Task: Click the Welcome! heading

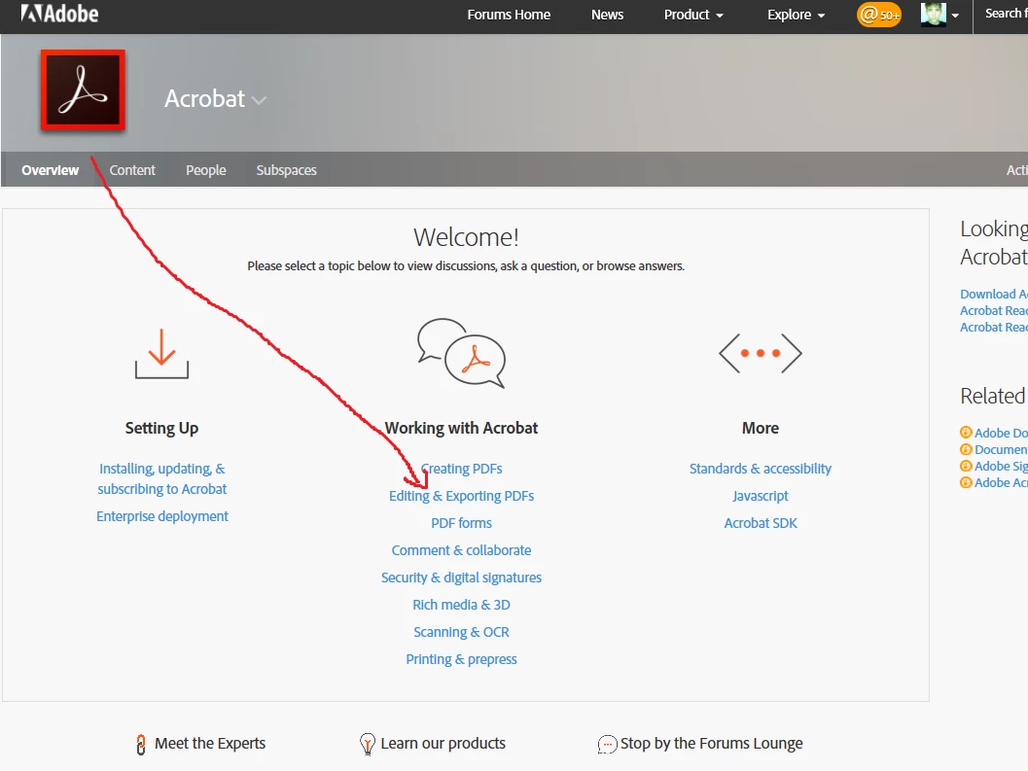Action: [466, 237]
